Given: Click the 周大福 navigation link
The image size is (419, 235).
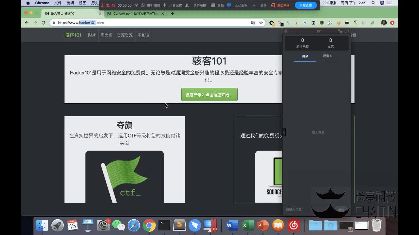Looking at the screenshot, I should (106, 35).
